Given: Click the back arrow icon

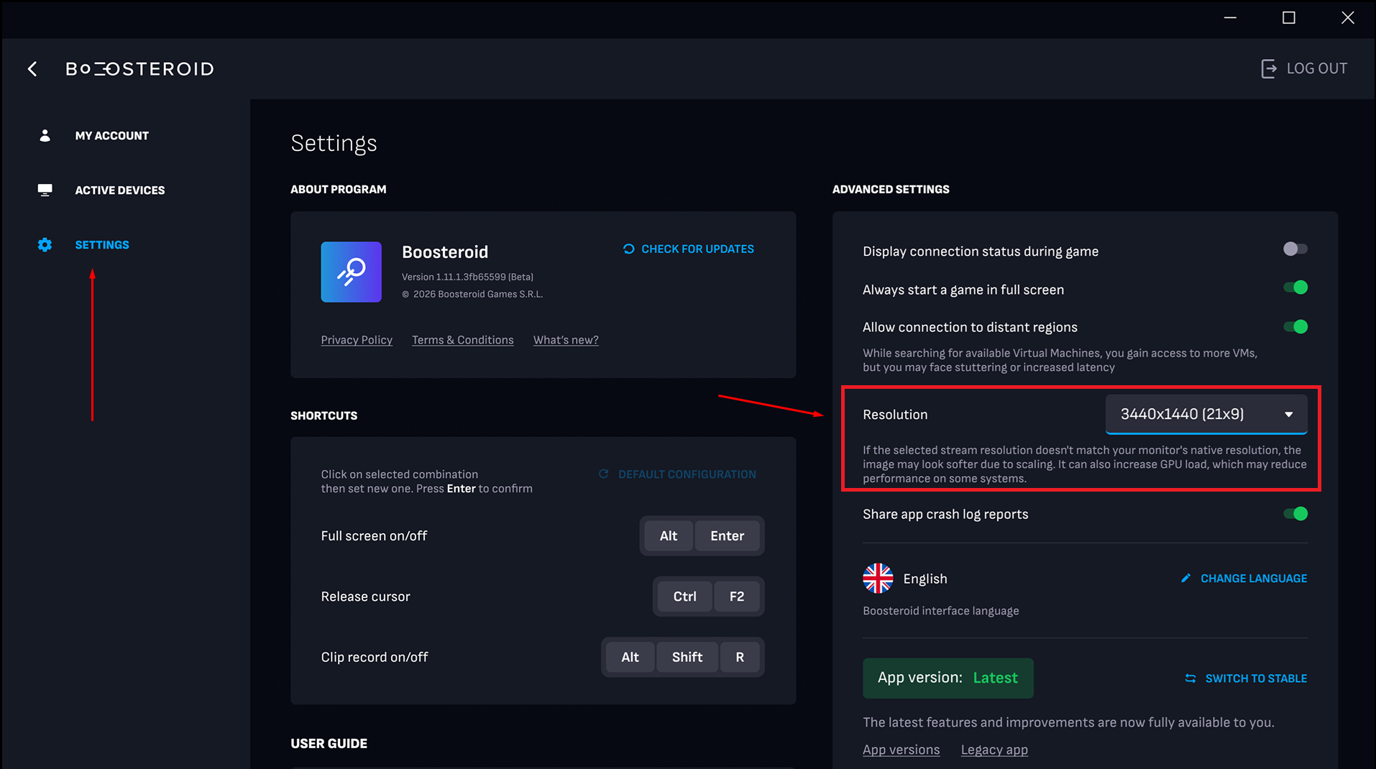Looking at the screenshot, I should (x=32, y=68).
